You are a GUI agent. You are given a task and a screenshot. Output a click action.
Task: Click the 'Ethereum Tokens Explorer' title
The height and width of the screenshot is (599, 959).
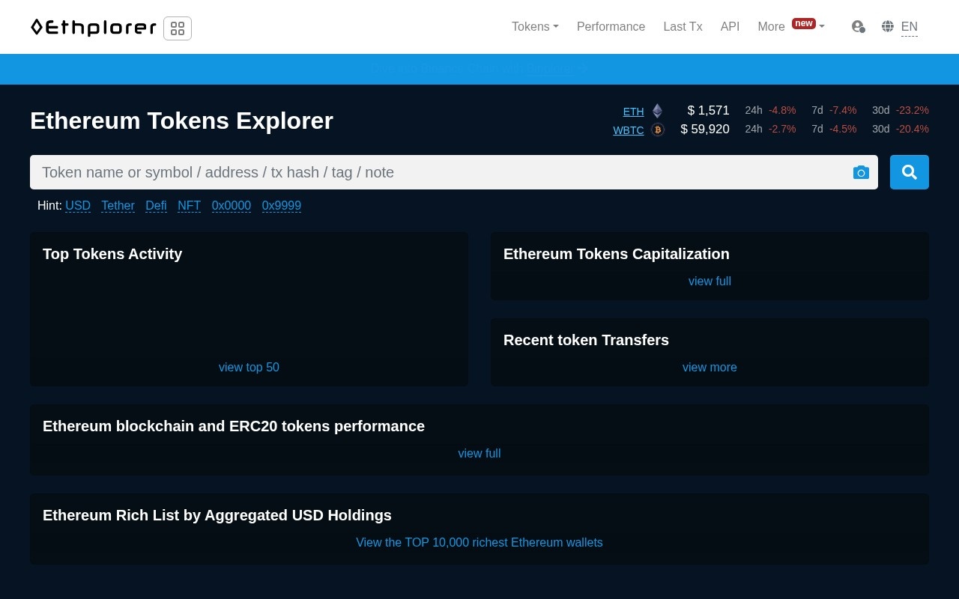coord(181,121)
